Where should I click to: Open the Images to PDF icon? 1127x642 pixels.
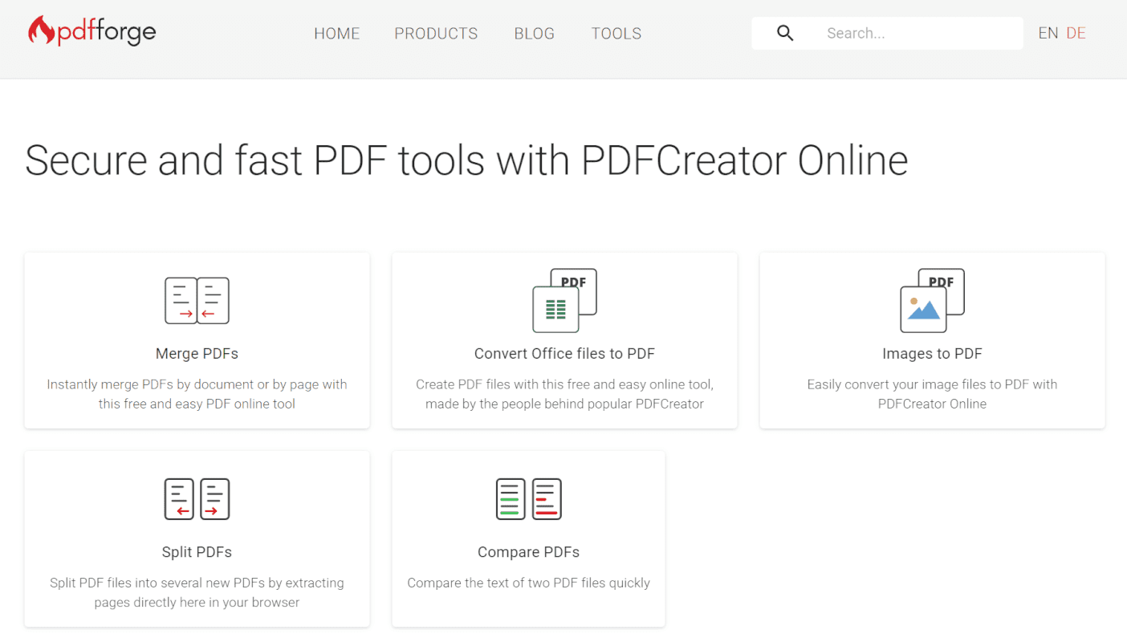[x=932, y=300]
